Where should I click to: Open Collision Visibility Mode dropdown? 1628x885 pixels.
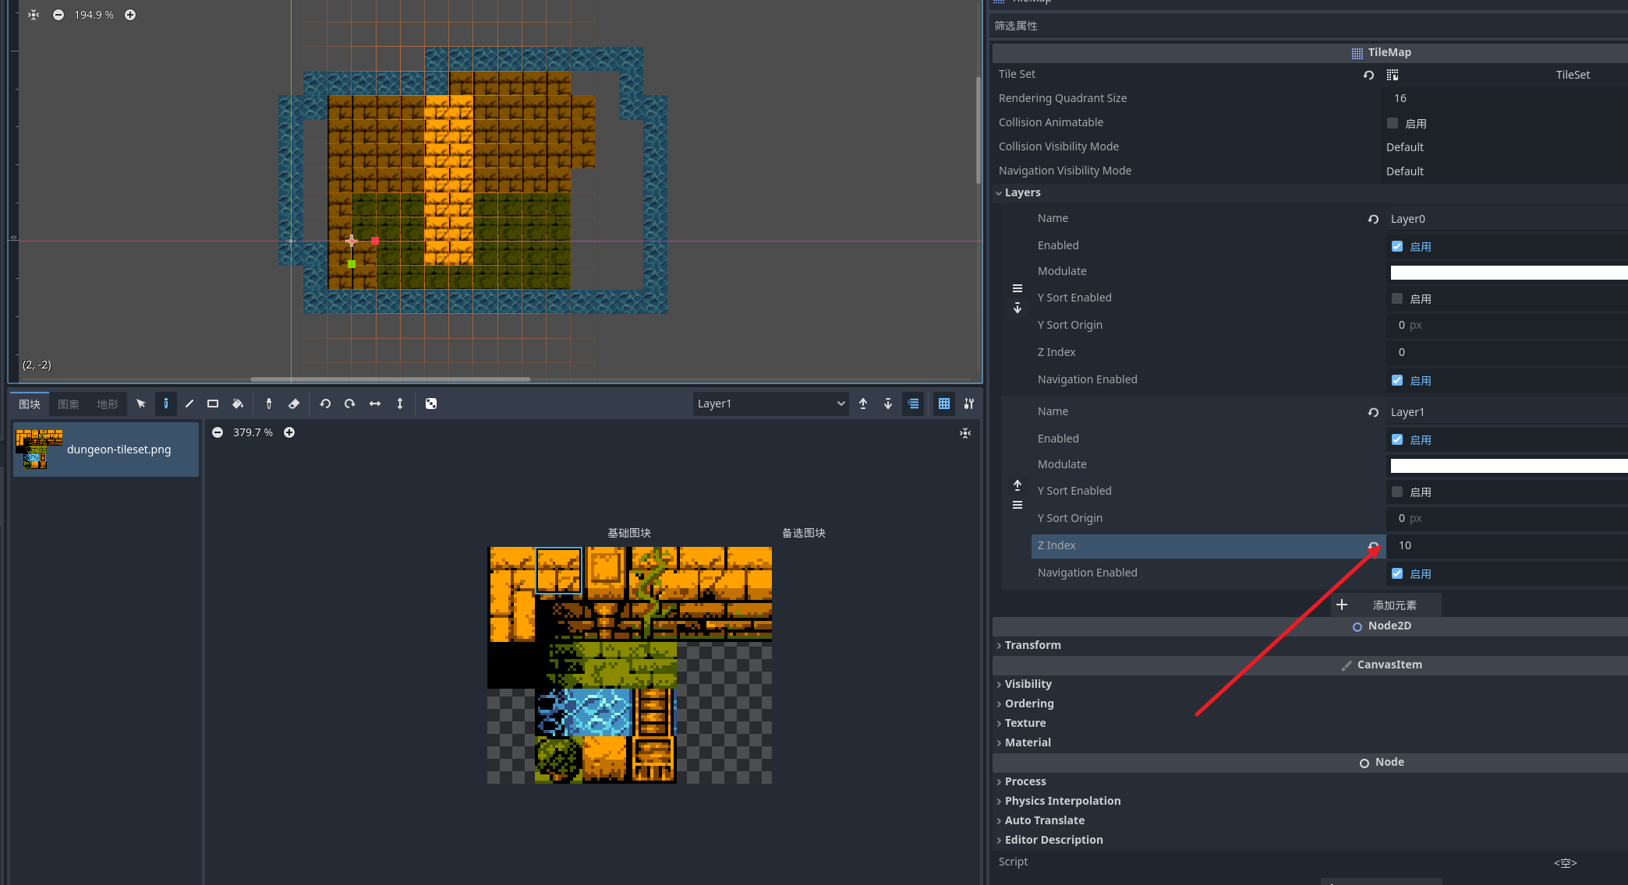(x=1505, y=147)
